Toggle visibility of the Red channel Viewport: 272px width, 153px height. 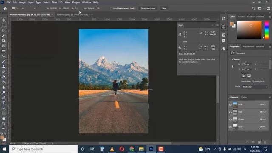pyautogui.click(x=230, y=112)
